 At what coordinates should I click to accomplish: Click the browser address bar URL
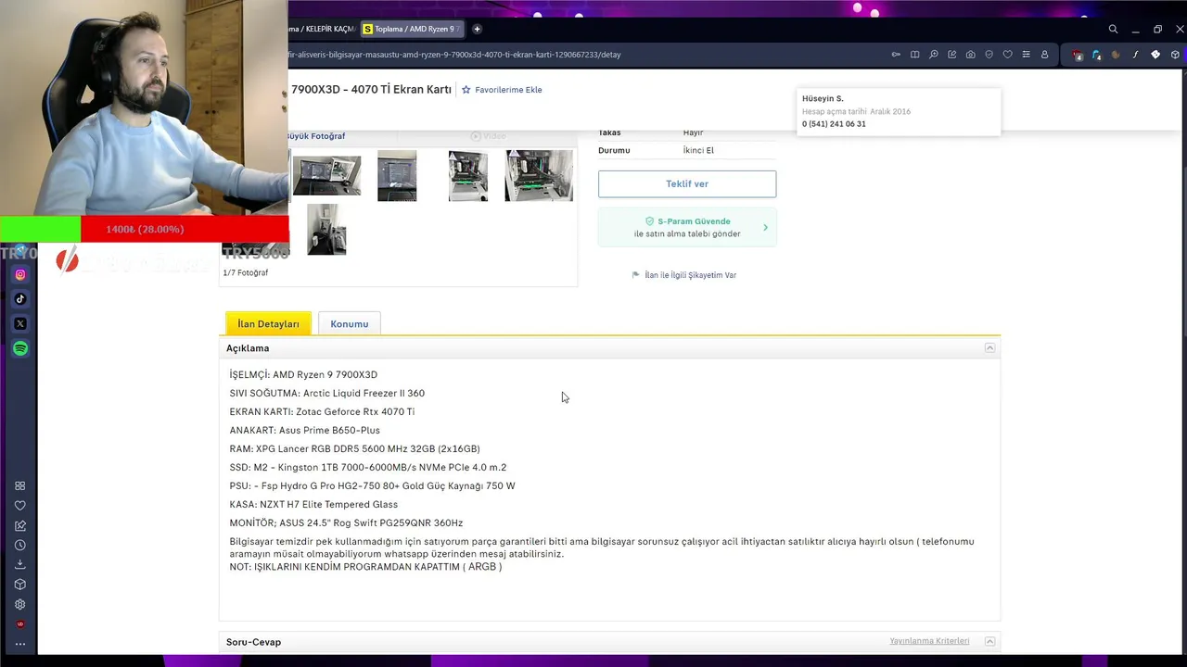[x=454, y=55]
